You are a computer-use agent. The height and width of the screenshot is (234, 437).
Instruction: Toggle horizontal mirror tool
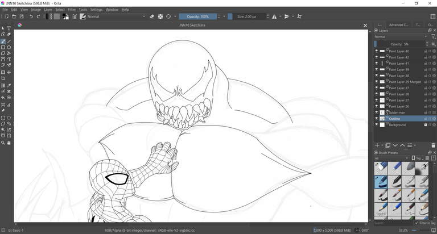coord(274,16)
